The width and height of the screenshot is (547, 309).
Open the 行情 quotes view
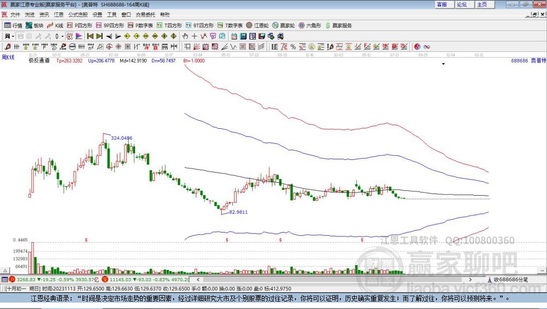(x=13, y=26)
